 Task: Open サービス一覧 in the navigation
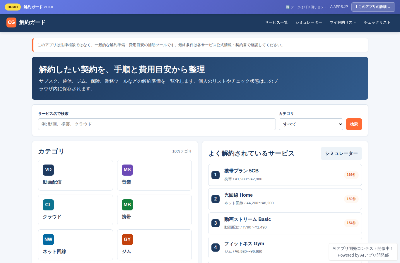point(276,23)
